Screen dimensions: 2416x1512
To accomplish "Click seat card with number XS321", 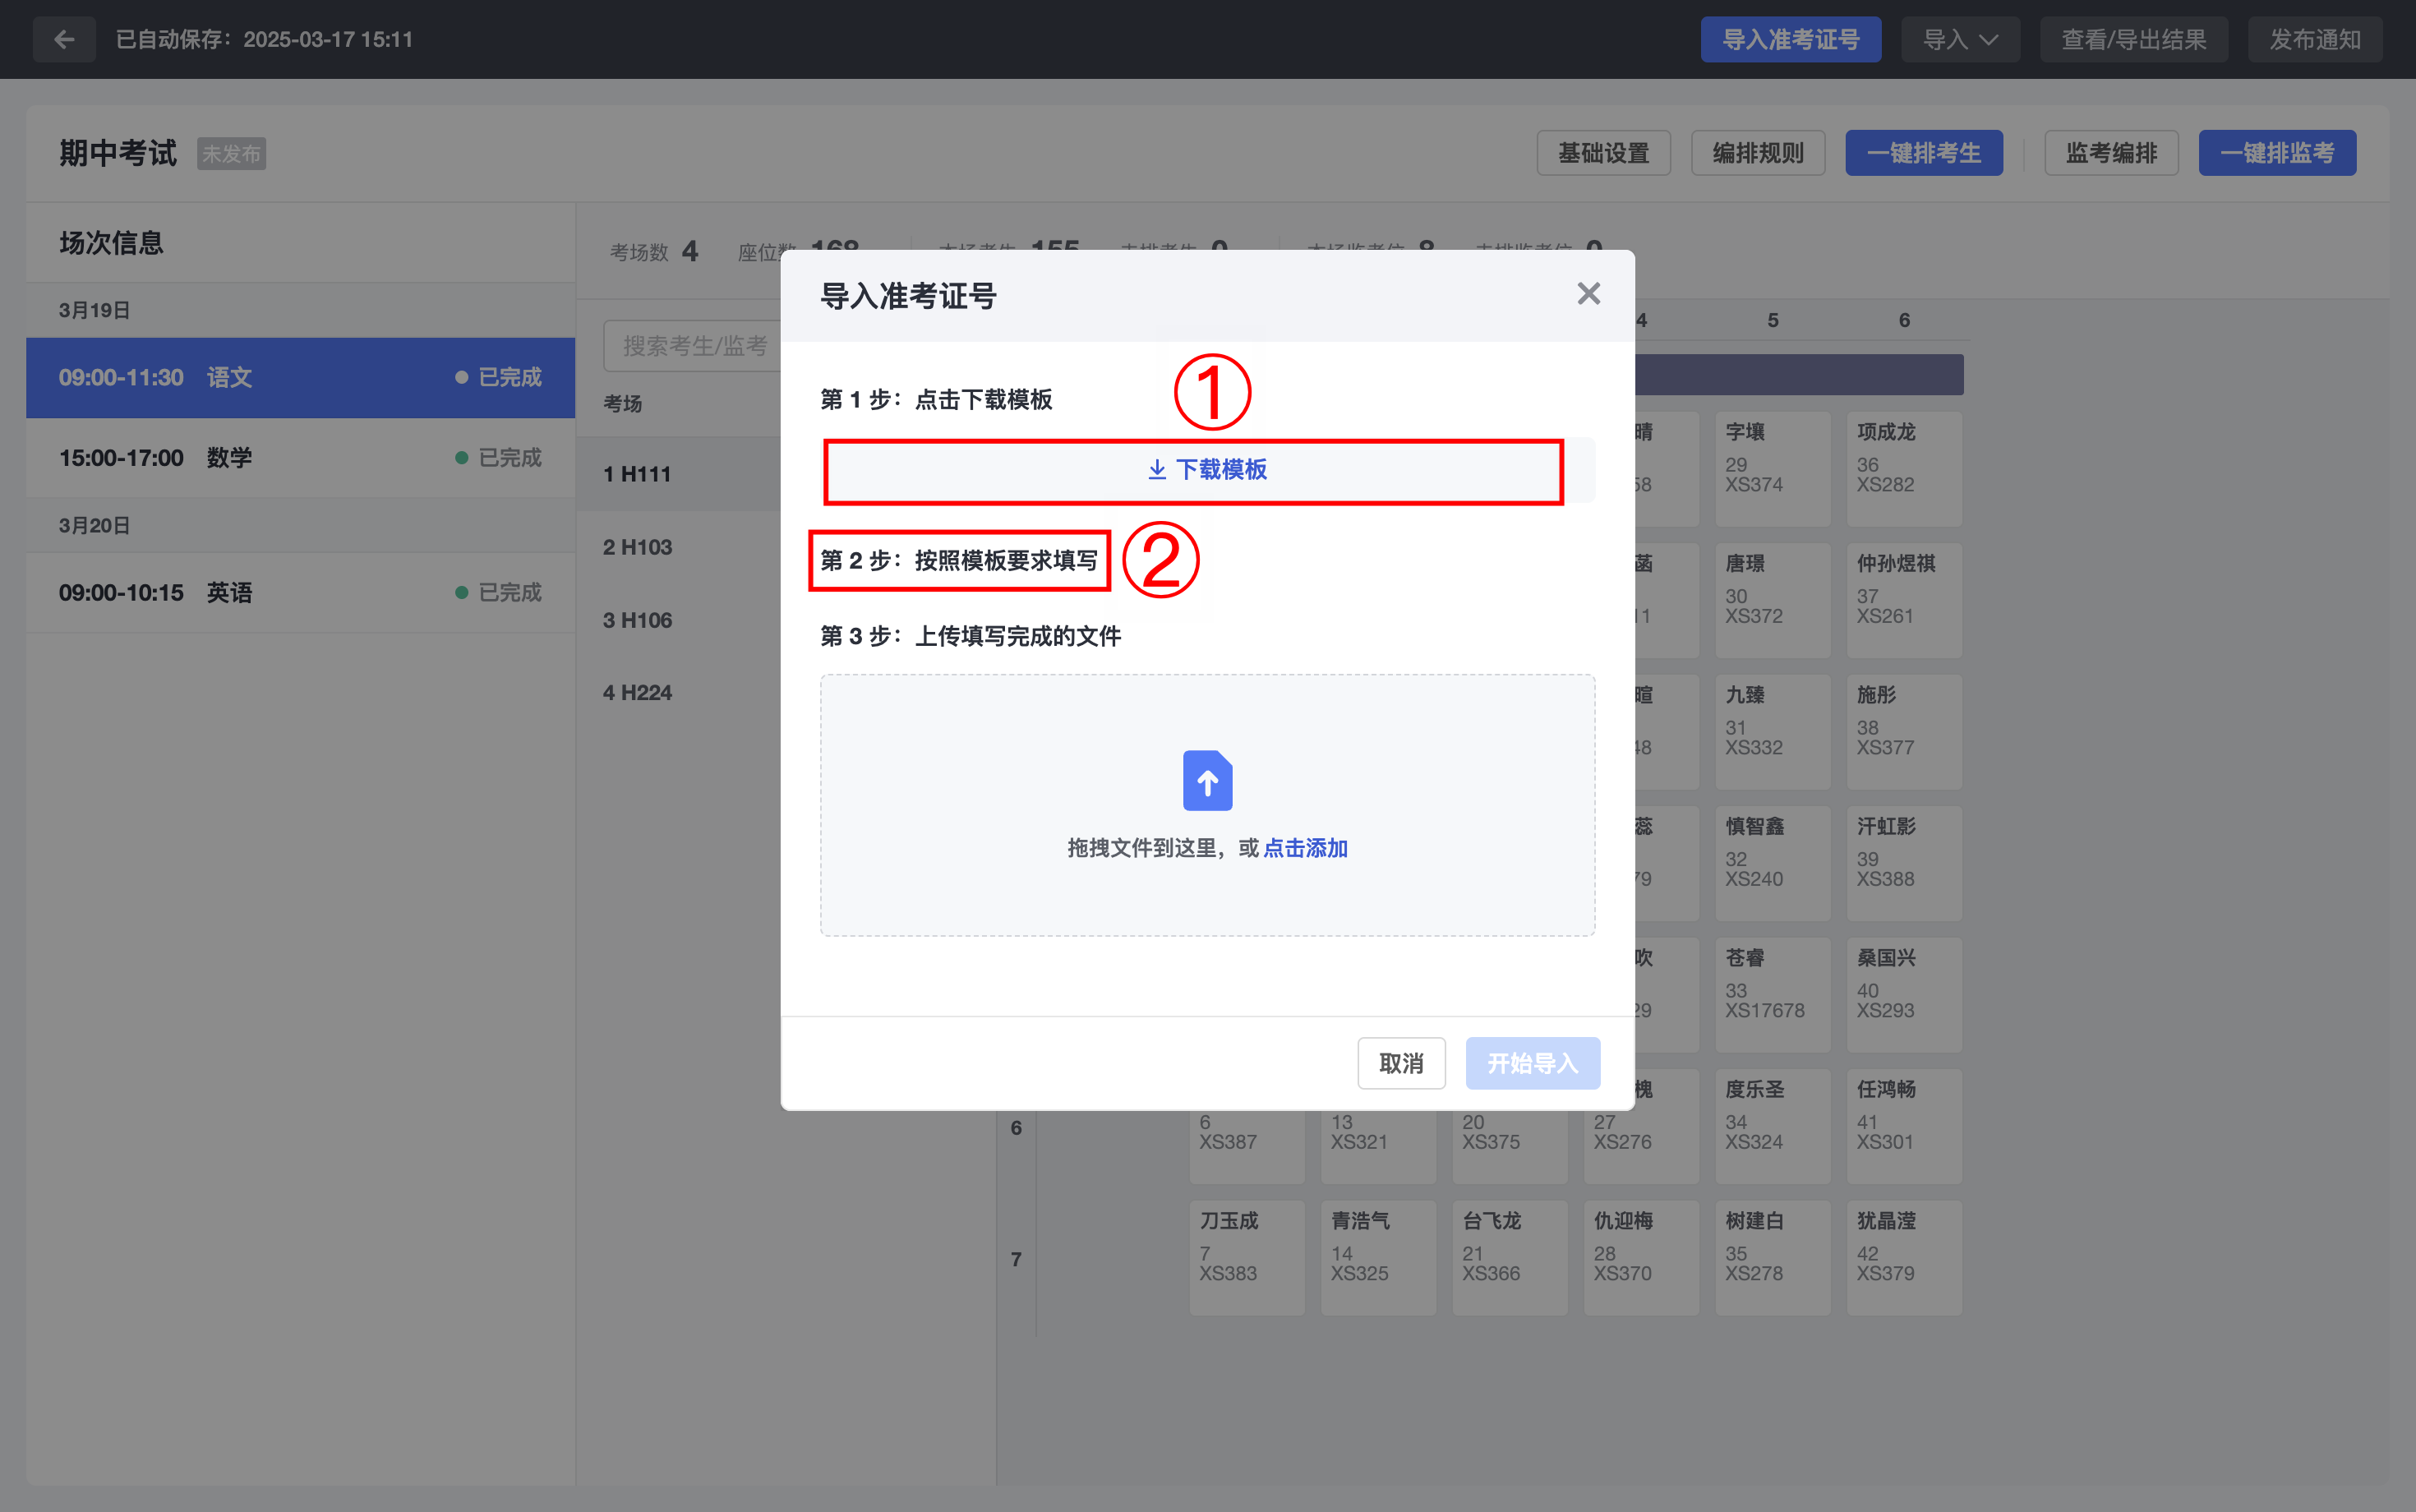I will click(1378, 1146).
